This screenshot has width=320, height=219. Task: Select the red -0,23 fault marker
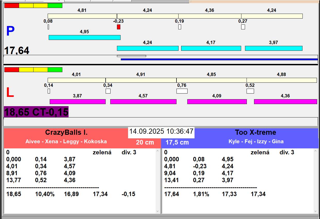(119, 27)
